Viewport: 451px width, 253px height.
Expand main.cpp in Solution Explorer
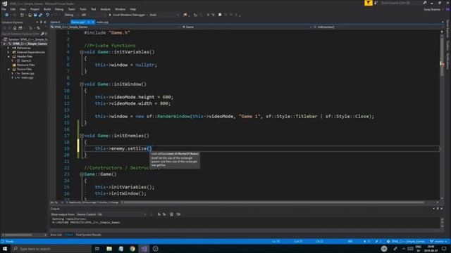13,78
